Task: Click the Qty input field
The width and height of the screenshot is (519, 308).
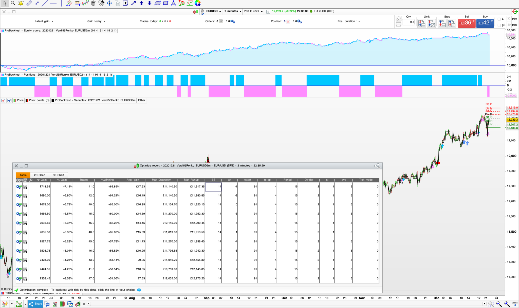Action: (x=409, y=22)
